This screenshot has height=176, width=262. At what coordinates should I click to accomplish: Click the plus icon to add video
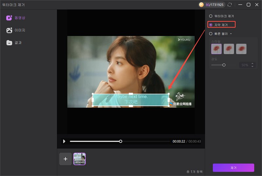pyautogui.click(x=65, y=159)
